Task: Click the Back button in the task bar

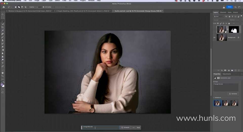Action: click(x=138, y=127)
